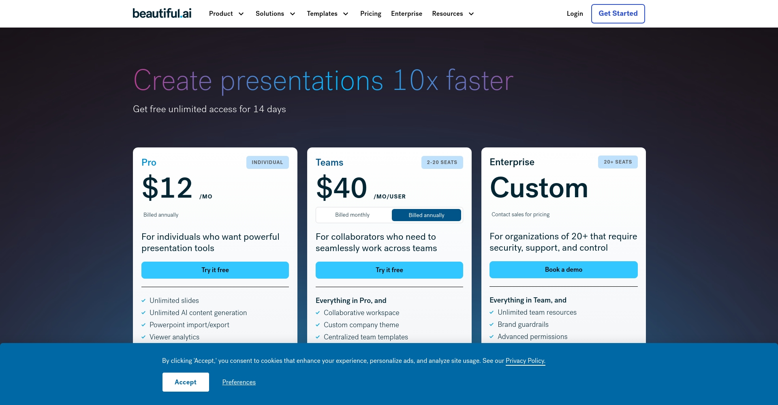The height and width of the screenshot is (405, 778).
Task: Click the 'Create presentations 10x faster' headline
Action: pyautogui.click(x=323, y=81)
